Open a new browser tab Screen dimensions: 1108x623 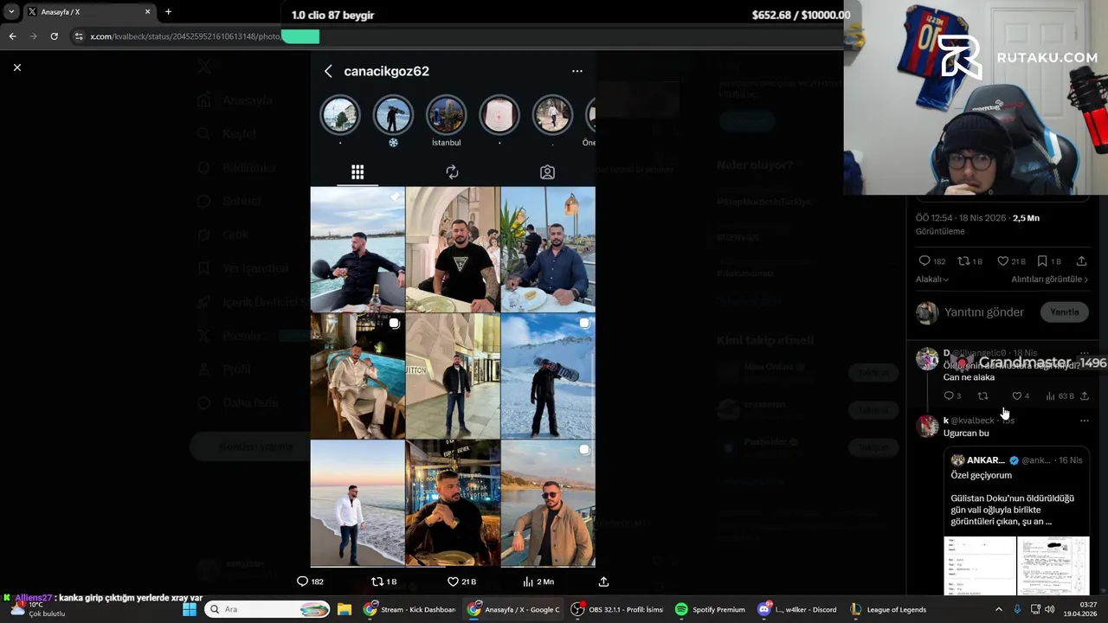coord(168,12)
